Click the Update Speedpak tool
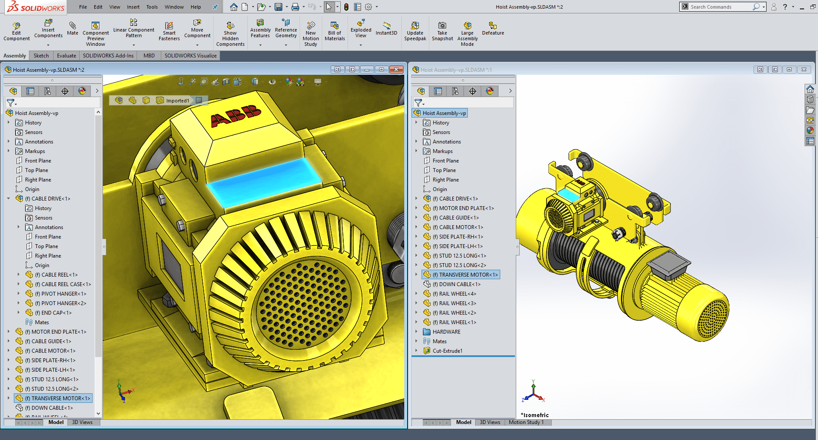Viewport: 818px width, 440px height. [x=415, y=32]
